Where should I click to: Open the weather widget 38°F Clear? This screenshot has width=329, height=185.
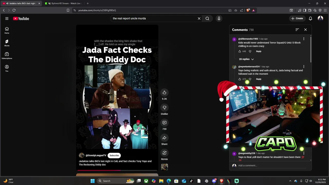pyautogui.click(x=8, y=181)
